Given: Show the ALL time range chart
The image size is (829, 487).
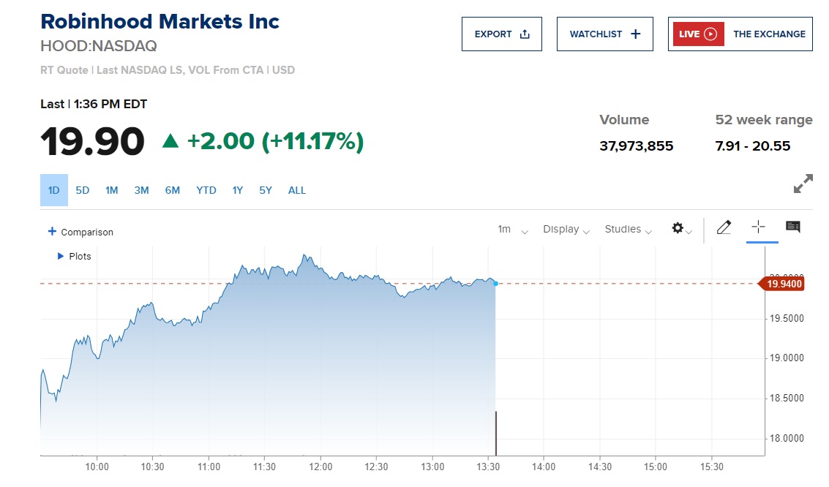Looking at the screenshot, I should (297, 190).
